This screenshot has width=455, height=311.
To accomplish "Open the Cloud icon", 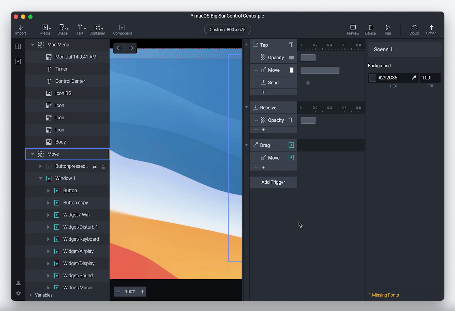I will click(414, 30).
